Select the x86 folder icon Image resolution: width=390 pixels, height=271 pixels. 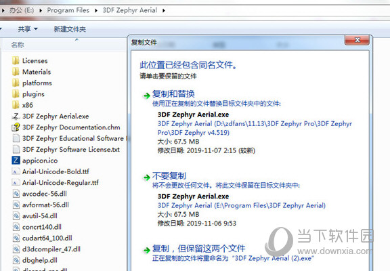coord(16,105)
